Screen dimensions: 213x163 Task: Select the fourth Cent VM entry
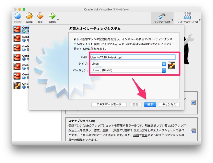tap(21, 76)
